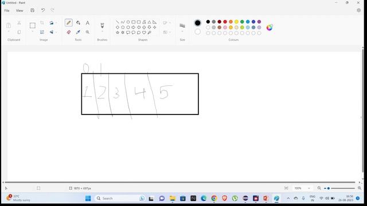Show hidden system tray icons

[x=288, y=199]
